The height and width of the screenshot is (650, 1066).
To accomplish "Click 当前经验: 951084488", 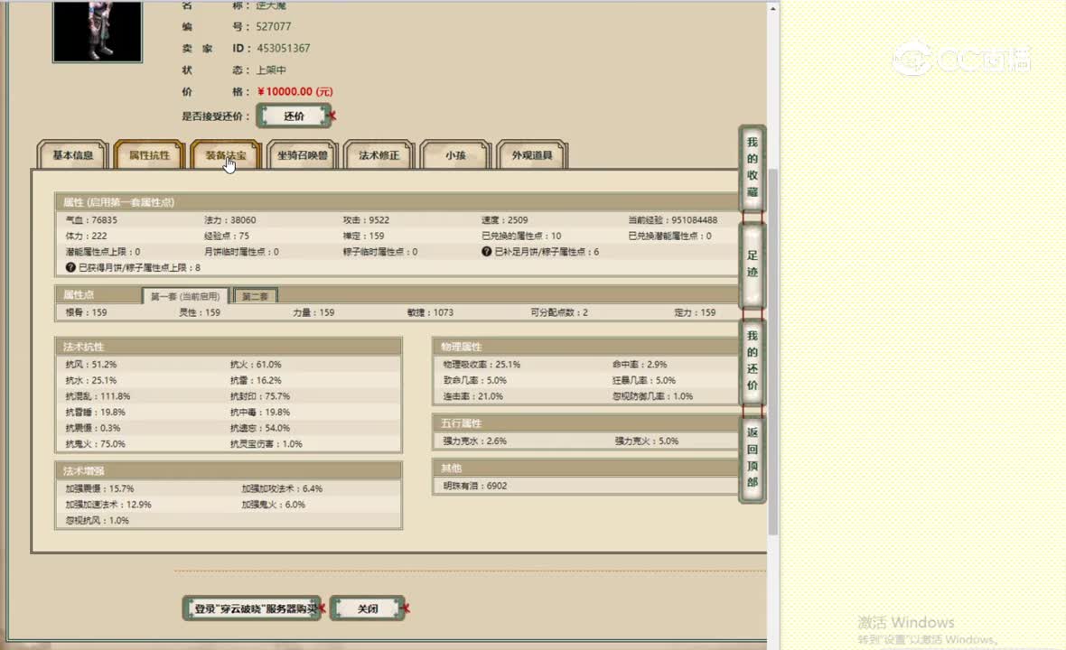I will pyautogui.click(x=672, y=220).
